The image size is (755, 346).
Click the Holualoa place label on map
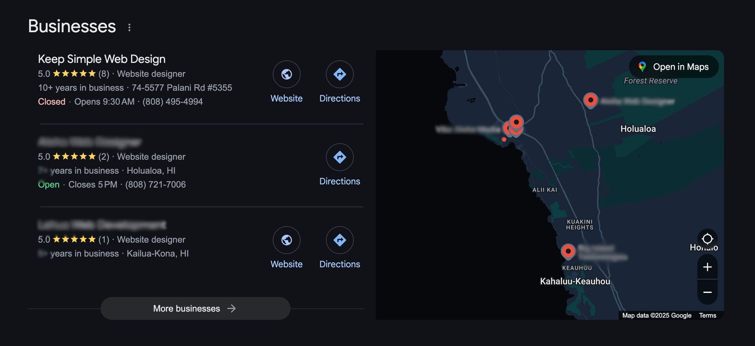click(638, 129)
